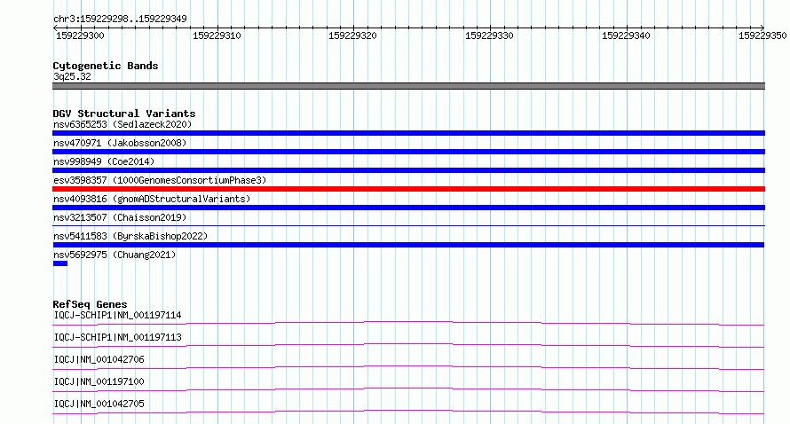Click ruler position 159229320
The height and width of the screenshot is (424, 790).
tap(352, 35)
